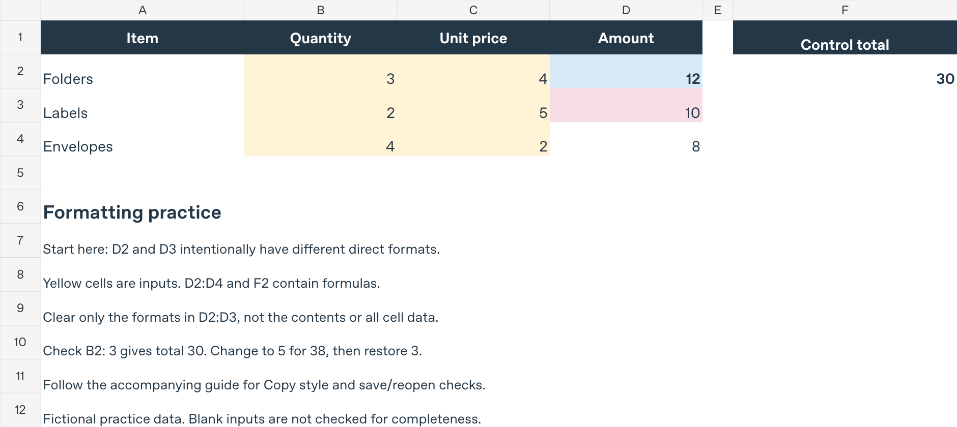Select Labels unit price cell showing 5
The image size is (957, 427).
pos(473,105)
